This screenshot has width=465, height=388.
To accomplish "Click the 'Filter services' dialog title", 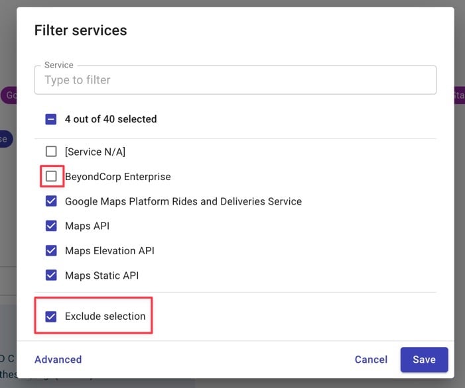I will coord(81,30).
